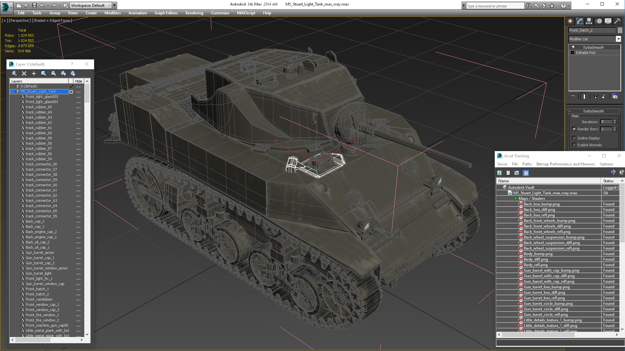Open the Display command panel tab
Image resolution: width=625 pixels, height=351 pixels.
(x=608, y=21)
